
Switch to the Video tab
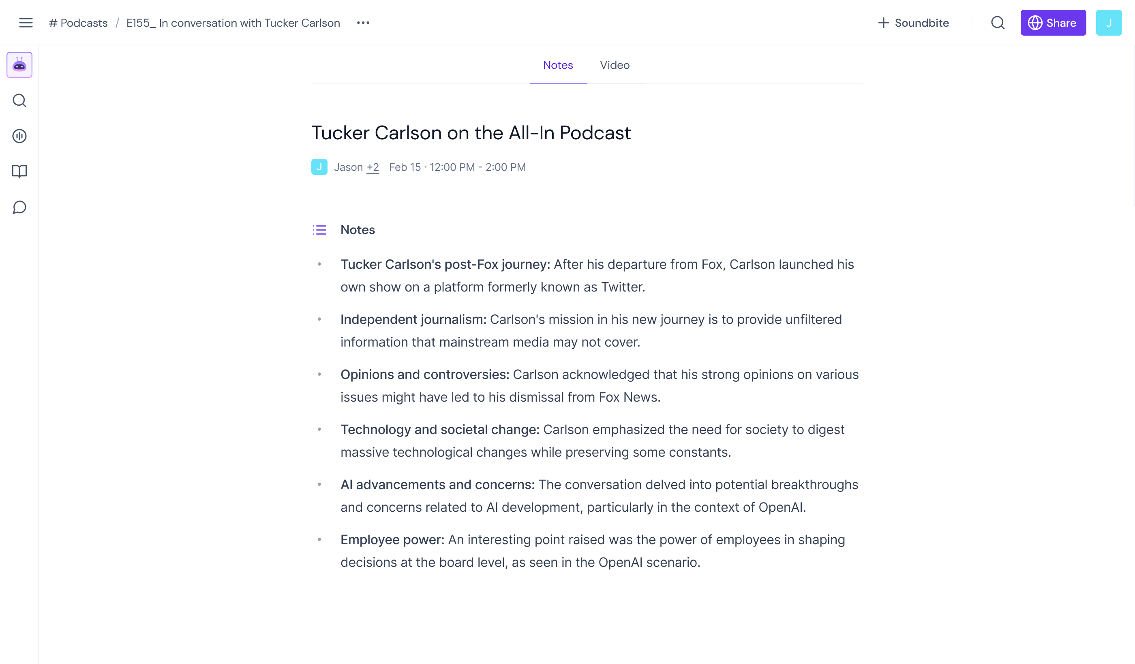click(615, 65)
